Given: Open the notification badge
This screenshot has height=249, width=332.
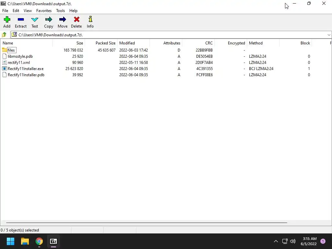Looking at the screenshot, I should [x=323, y=241].
